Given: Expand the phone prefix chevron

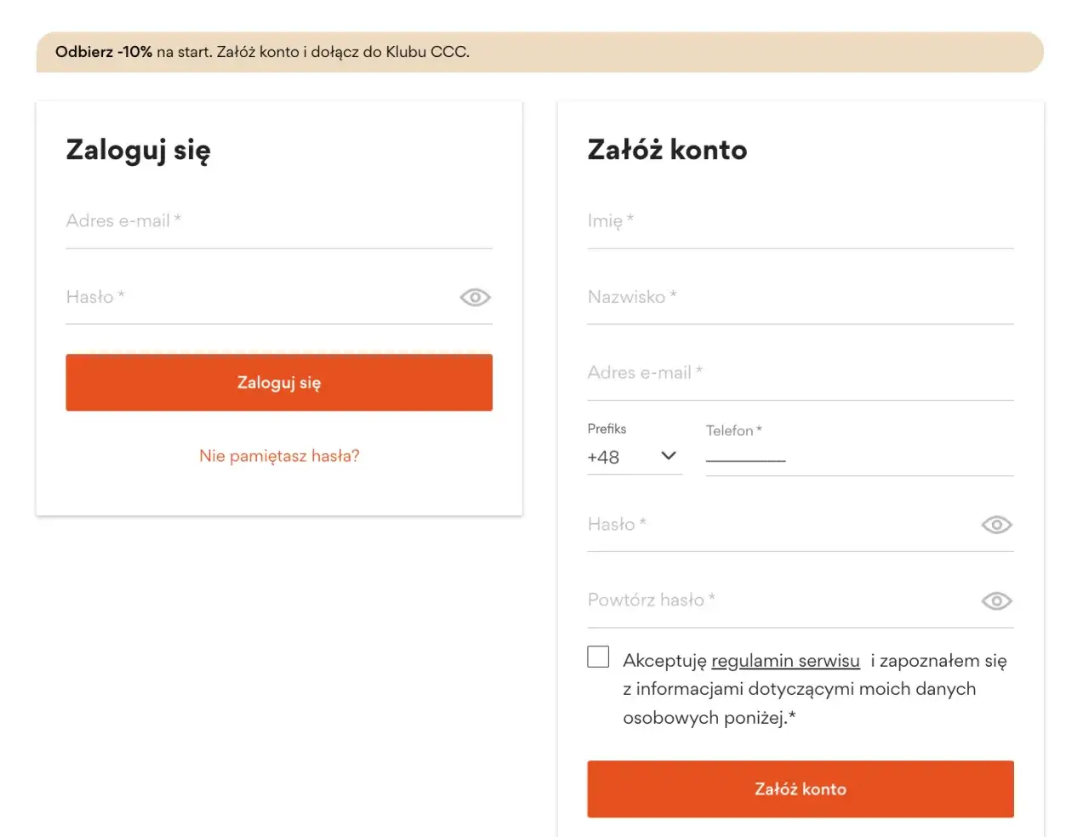Looking at the screenshot, I should (669, 456).
